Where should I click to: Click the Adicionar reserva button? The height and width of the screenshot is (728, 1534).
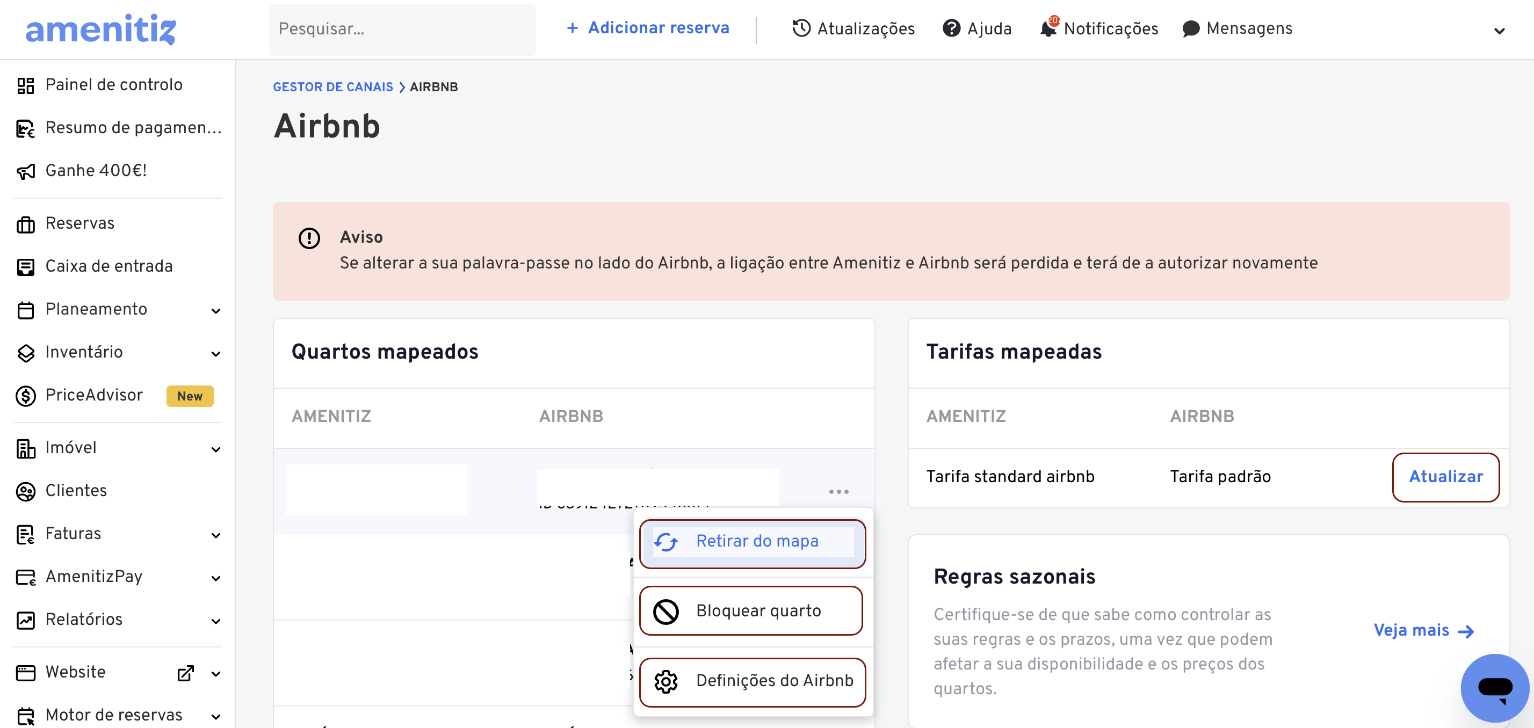click(648, 28)
